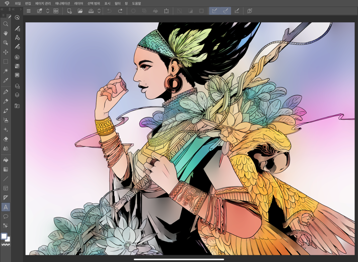
Task: Open a file via folder icon
Action: [x=80, y=11]
